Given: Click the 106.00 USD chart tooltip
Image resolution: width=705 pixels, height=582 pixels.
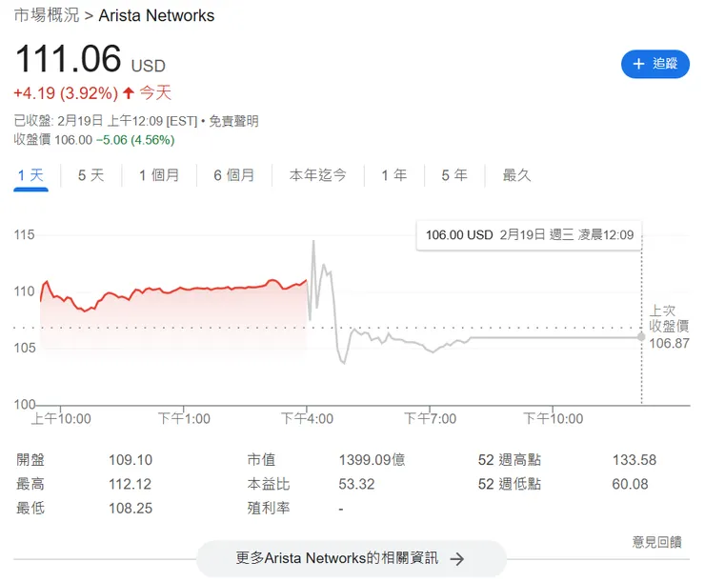Looking at the screenshot, I should [529, 235].
